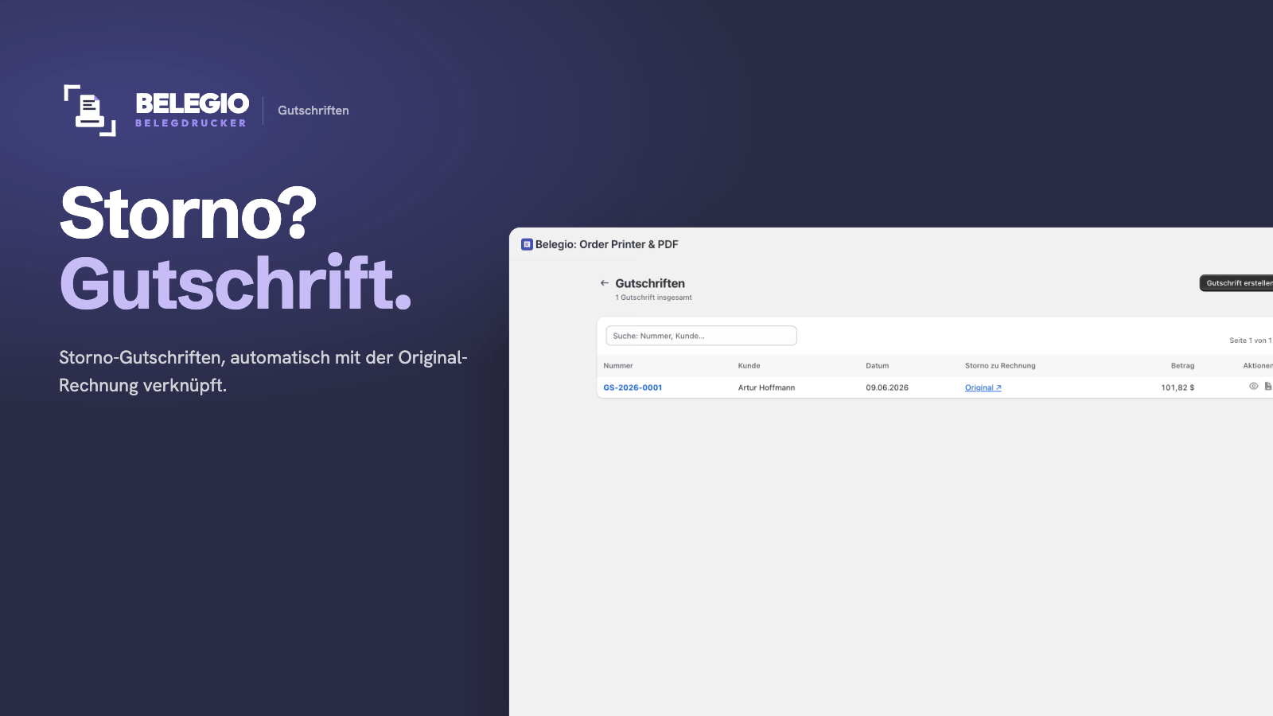Viewport: 1273px width, 716px height.
Task: Click the date 09.06.2026
Action: pos(887,388)
